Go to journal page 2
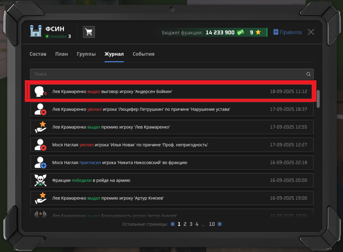Image resolution: width=343 pixels, height=252 pixels. 185,224
